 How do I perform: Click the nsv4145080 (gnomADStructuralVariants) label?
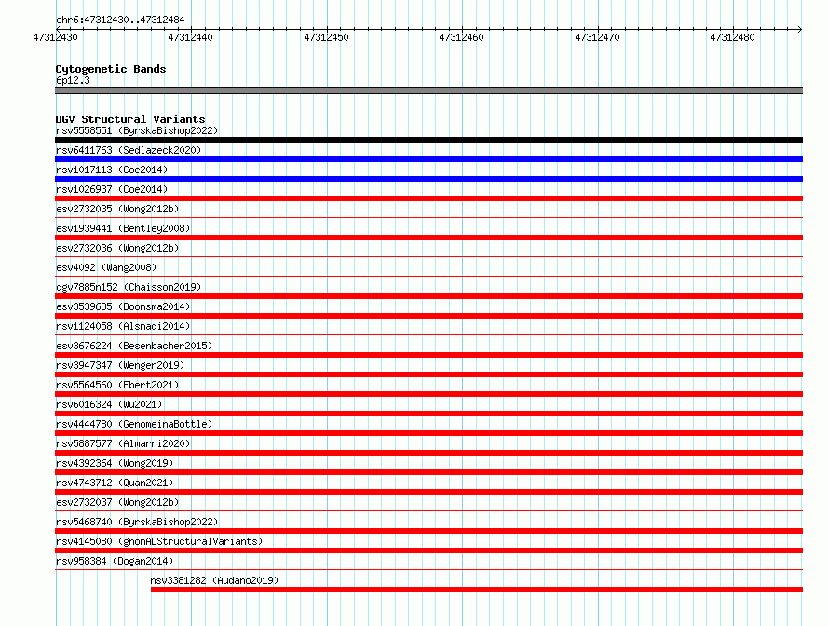pyautogui.click(x=159, y=541)
